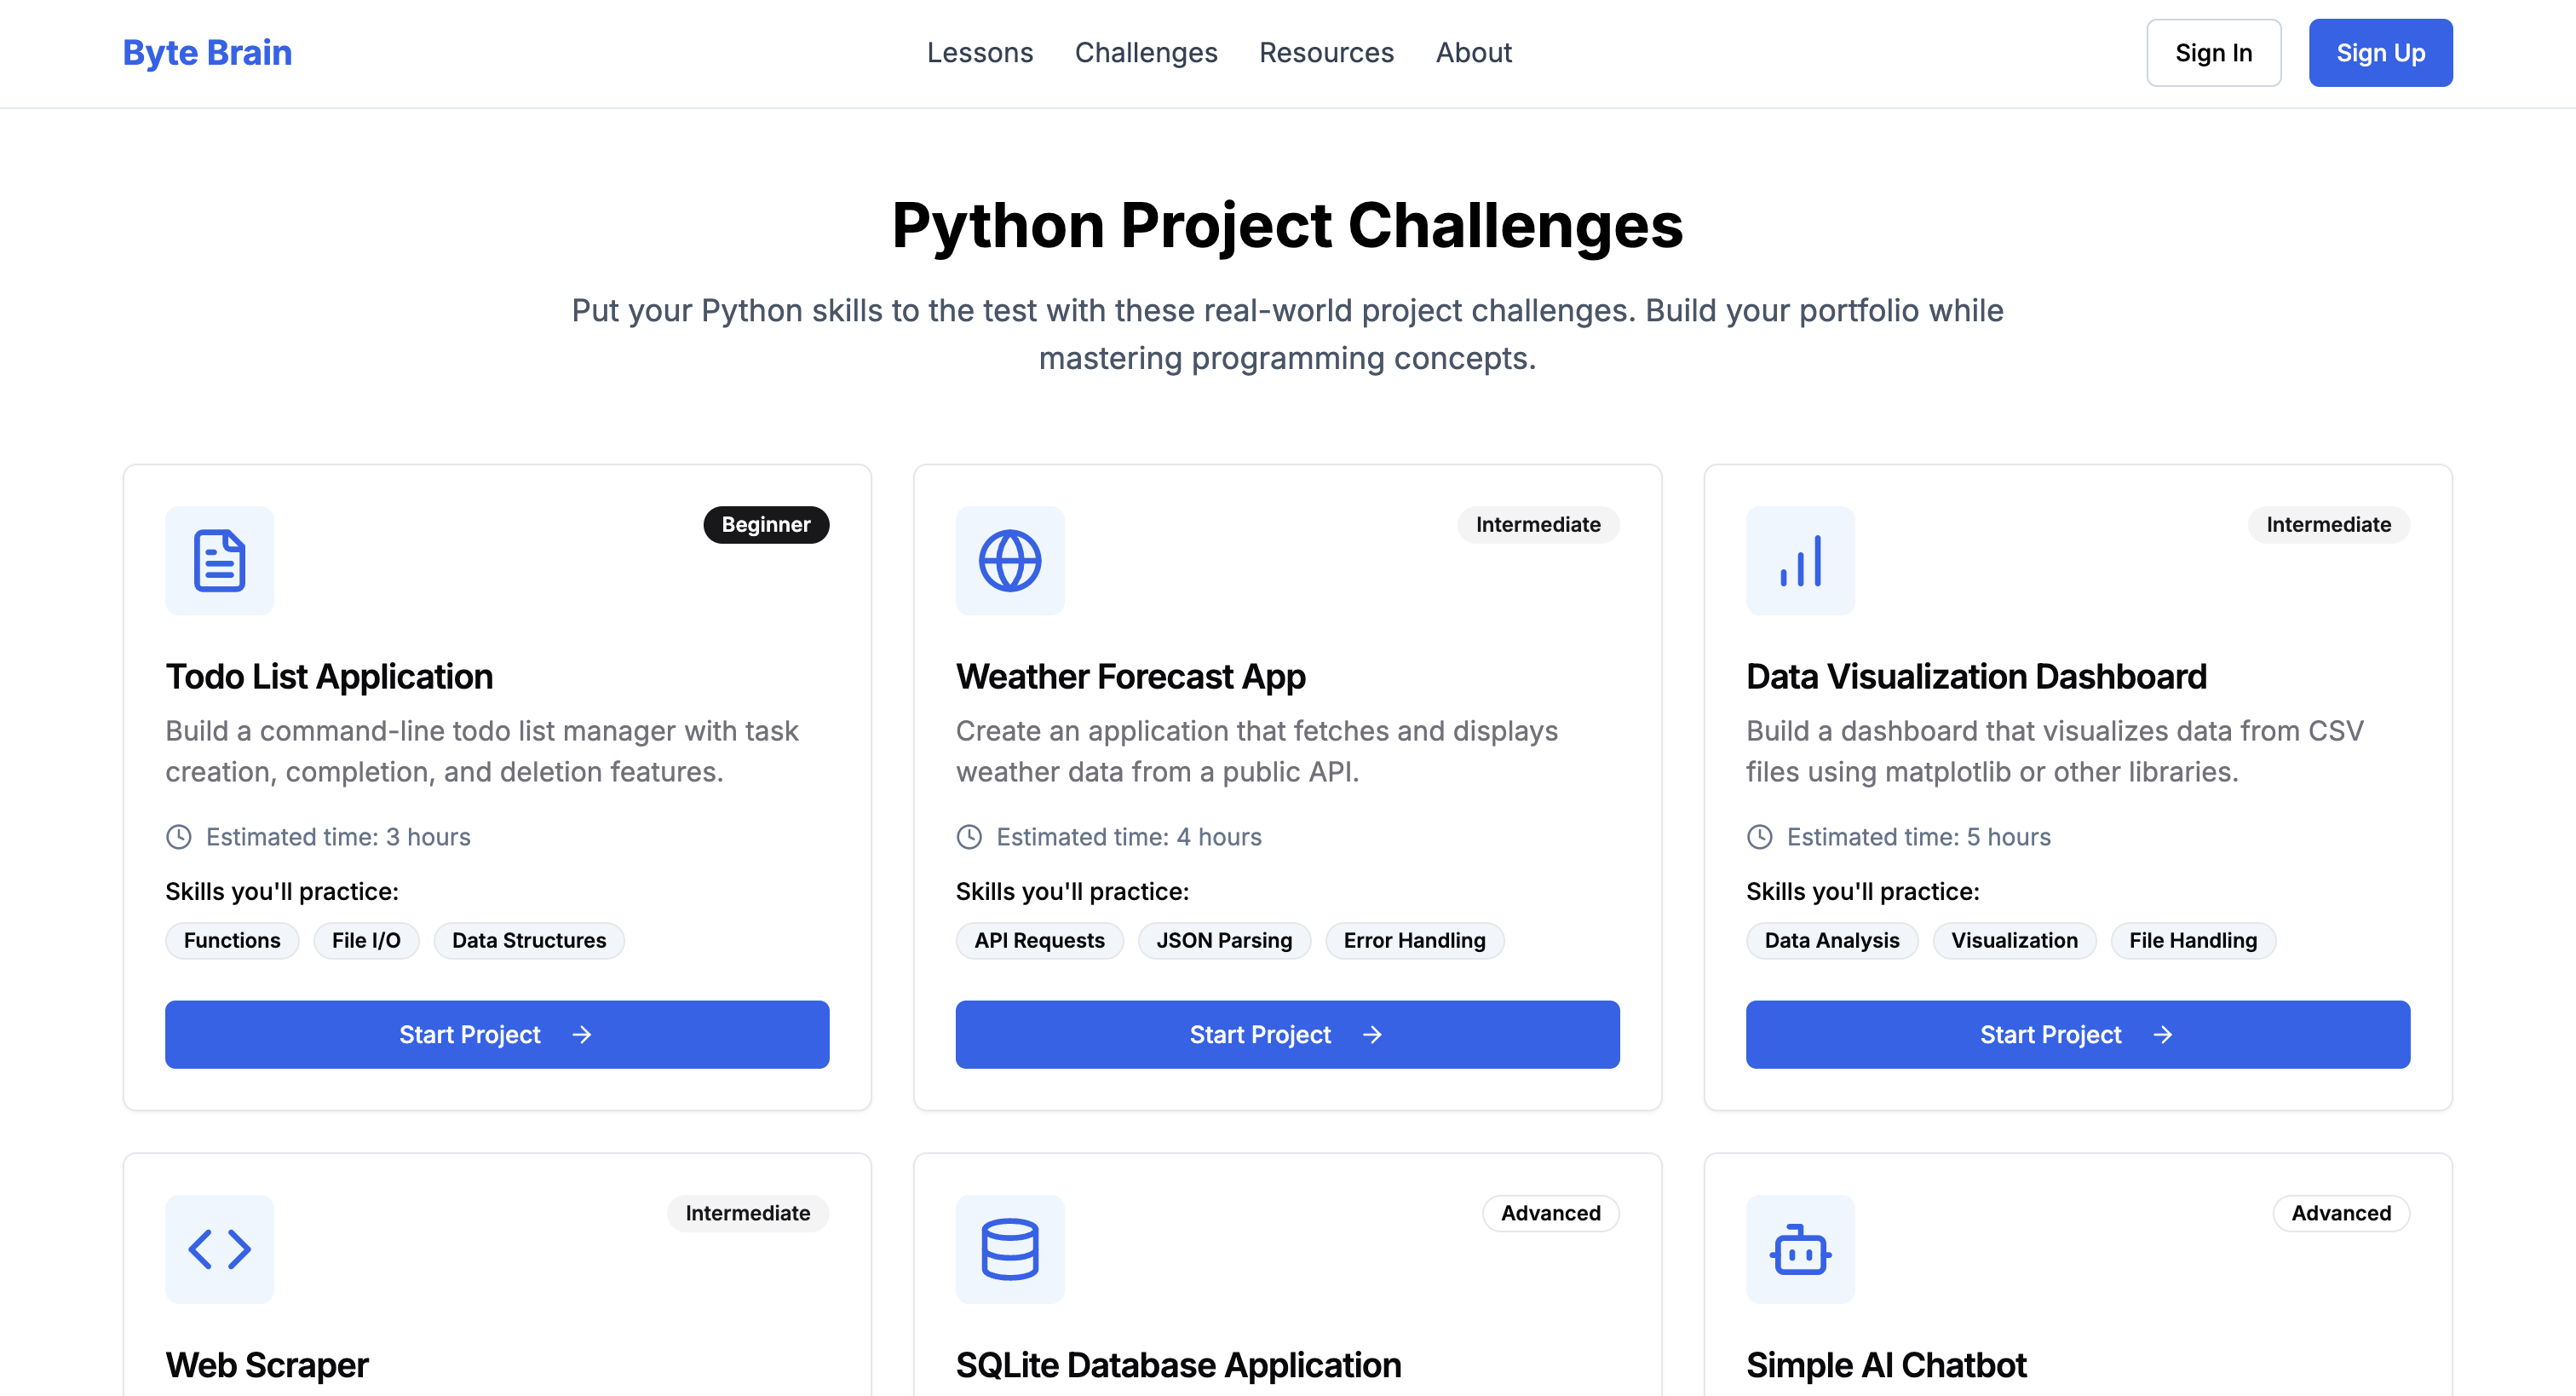Click the Byte Brain logo link
Screen dimensions: 2576x1396
(x=207, y=53)
